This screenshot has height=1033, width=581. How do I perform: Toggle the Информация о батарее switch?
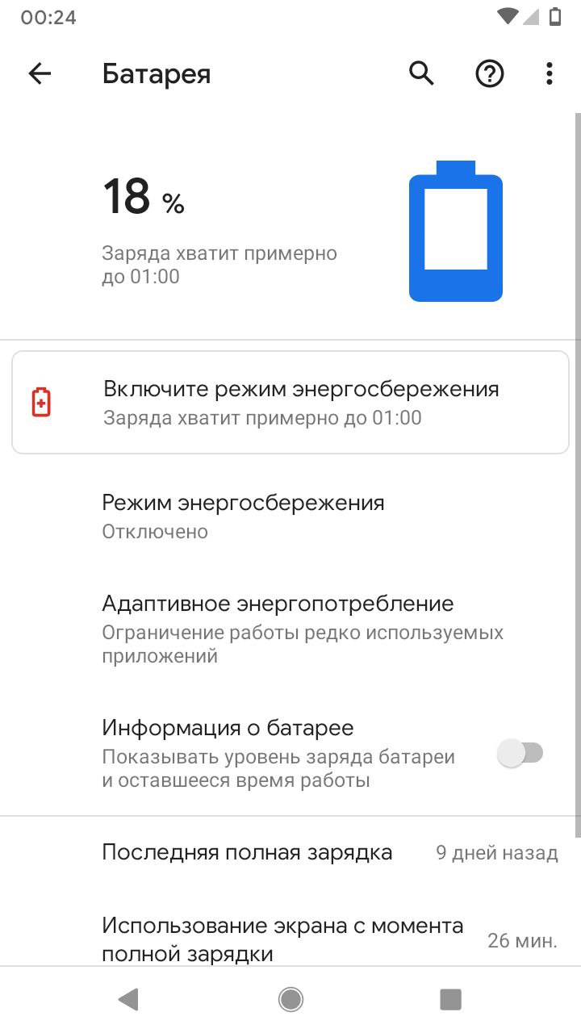[520, 754]
